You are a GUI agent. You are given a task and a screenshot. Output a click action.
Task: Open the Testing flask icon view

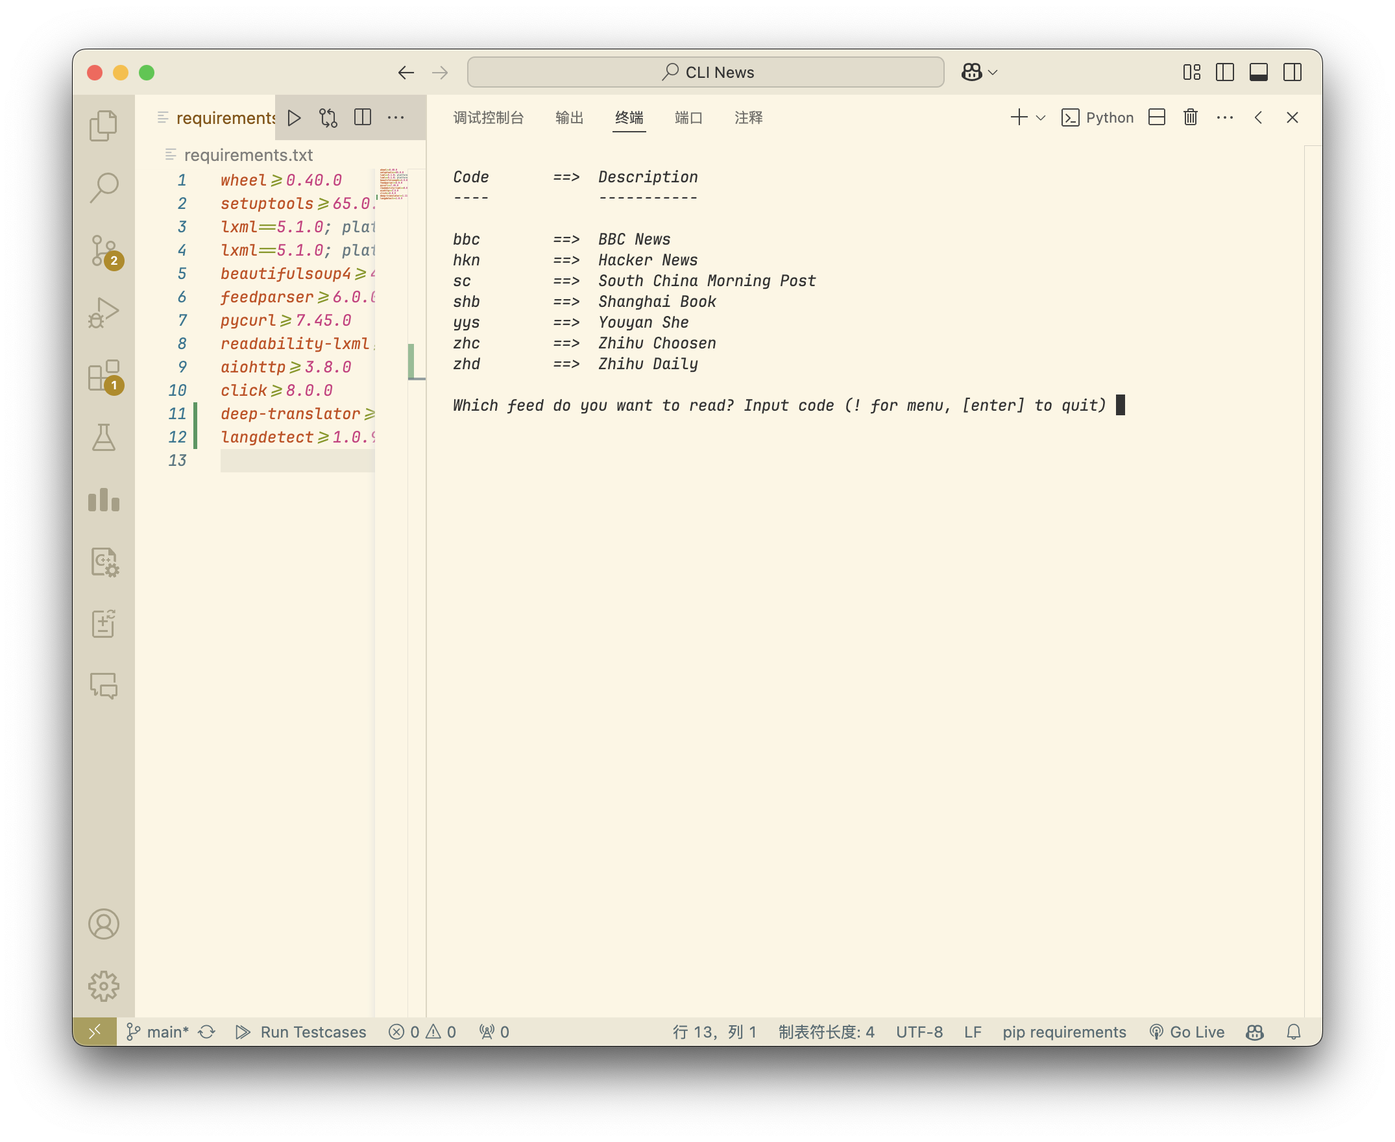[x=103, y=437]
